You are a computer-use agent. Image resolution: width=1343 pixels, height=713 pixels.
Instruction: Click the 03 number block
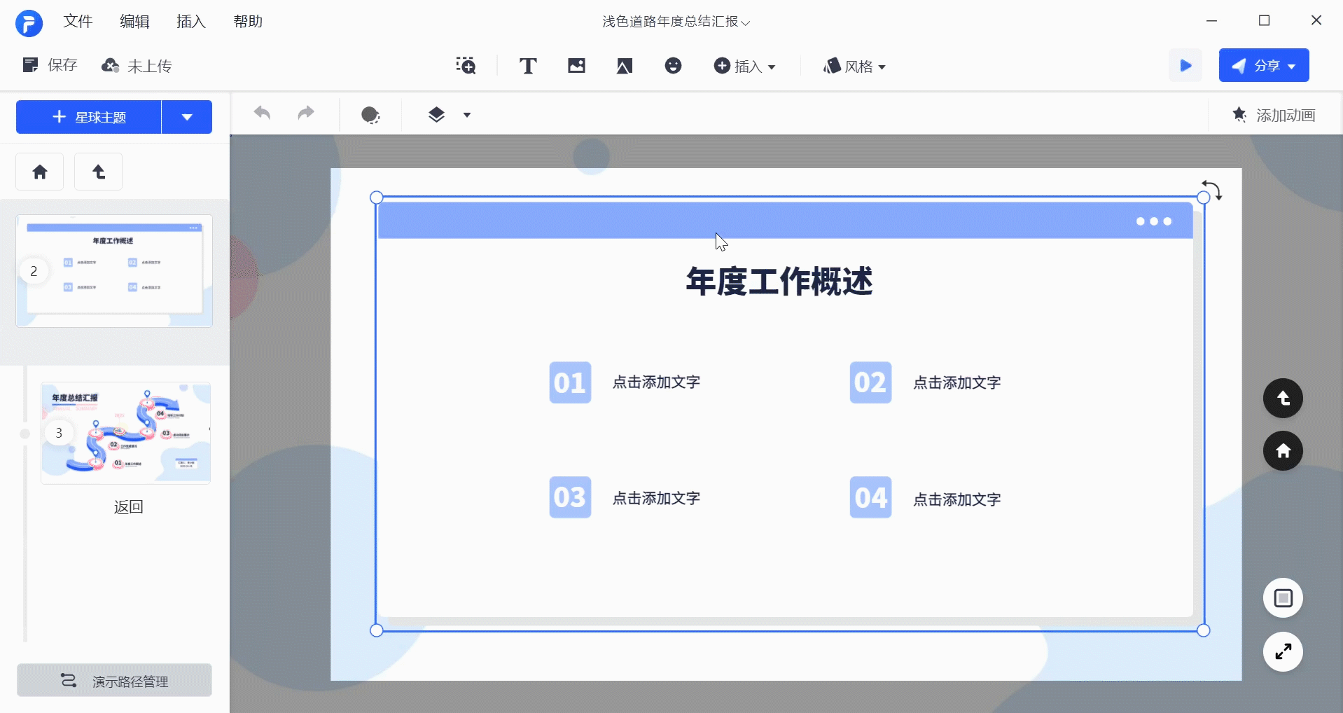coord(570,497)
